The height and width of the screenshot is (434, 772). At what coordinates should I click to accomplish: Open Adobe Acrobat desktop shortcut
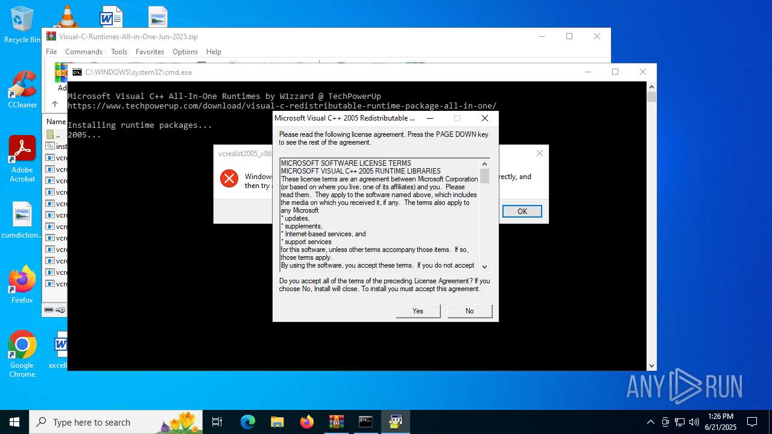(x=22, y=159)
